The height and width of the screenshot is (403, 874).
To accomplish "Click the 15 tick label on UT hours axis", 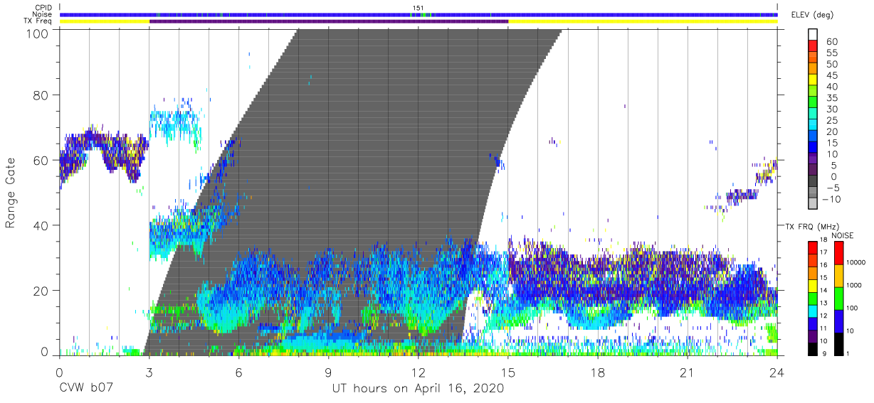I will click(508, 372).
